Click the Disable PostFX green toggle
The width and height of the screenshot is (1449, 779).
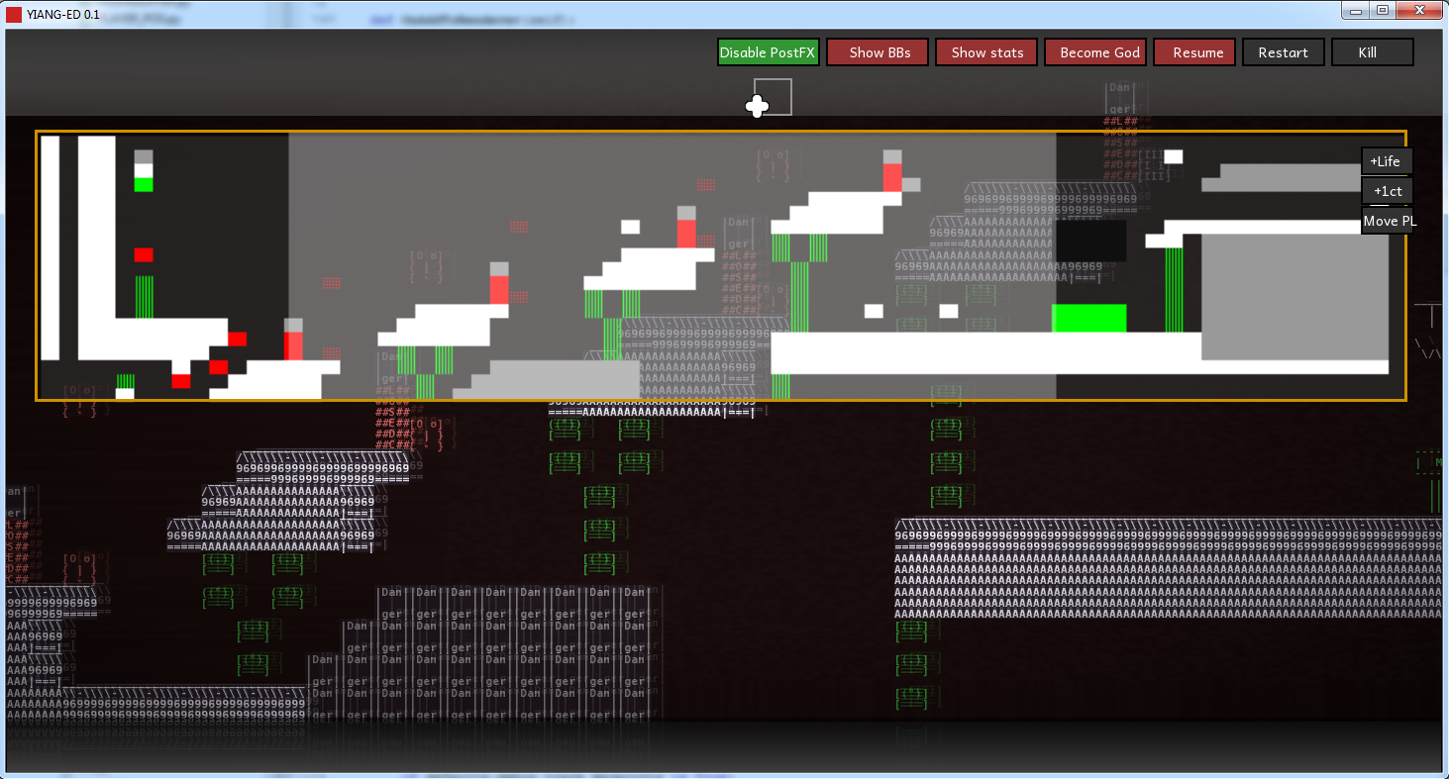point(768,52)
